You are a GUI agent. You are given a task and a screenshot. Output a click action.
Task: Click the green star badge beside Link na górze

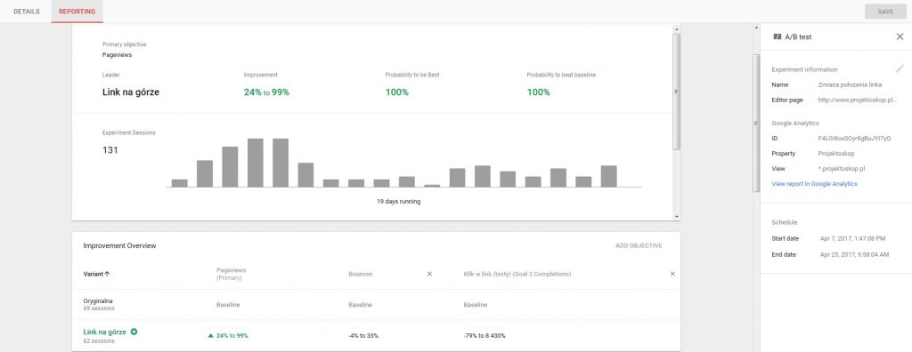click(134, 332)
